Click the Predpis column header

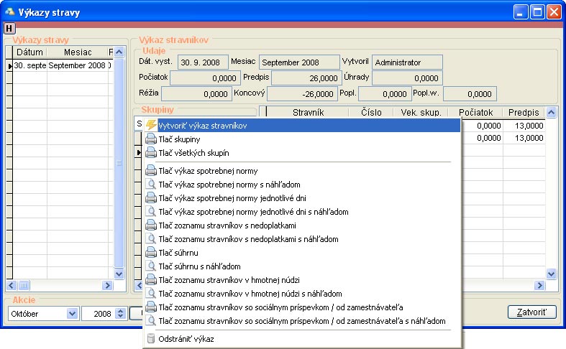click(x=524, y=112)
